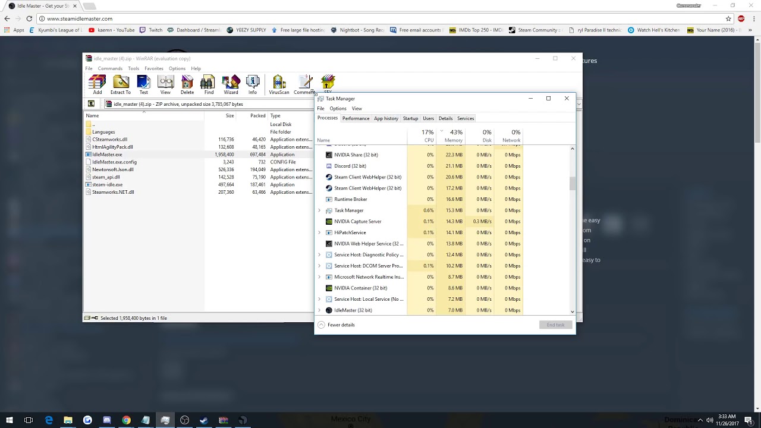Collapse Task Manager using Fewer details

coord(337,325)
